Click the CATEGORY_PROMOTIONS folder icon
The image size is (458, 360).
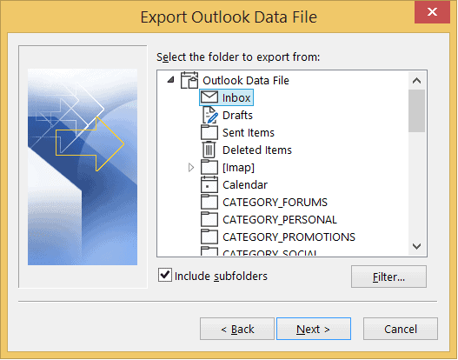[209, 237]
